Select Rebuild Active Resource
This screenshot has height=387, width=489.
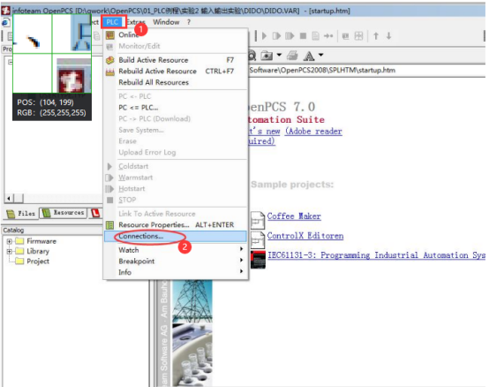(x=176, y=72)
